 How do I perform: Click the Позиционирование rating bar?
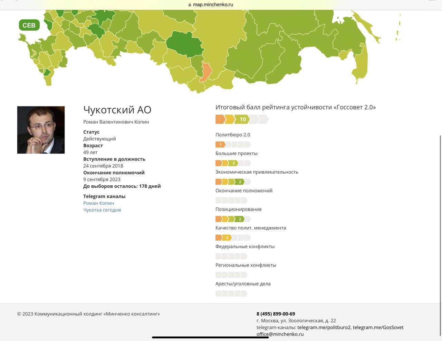point(233,219)
